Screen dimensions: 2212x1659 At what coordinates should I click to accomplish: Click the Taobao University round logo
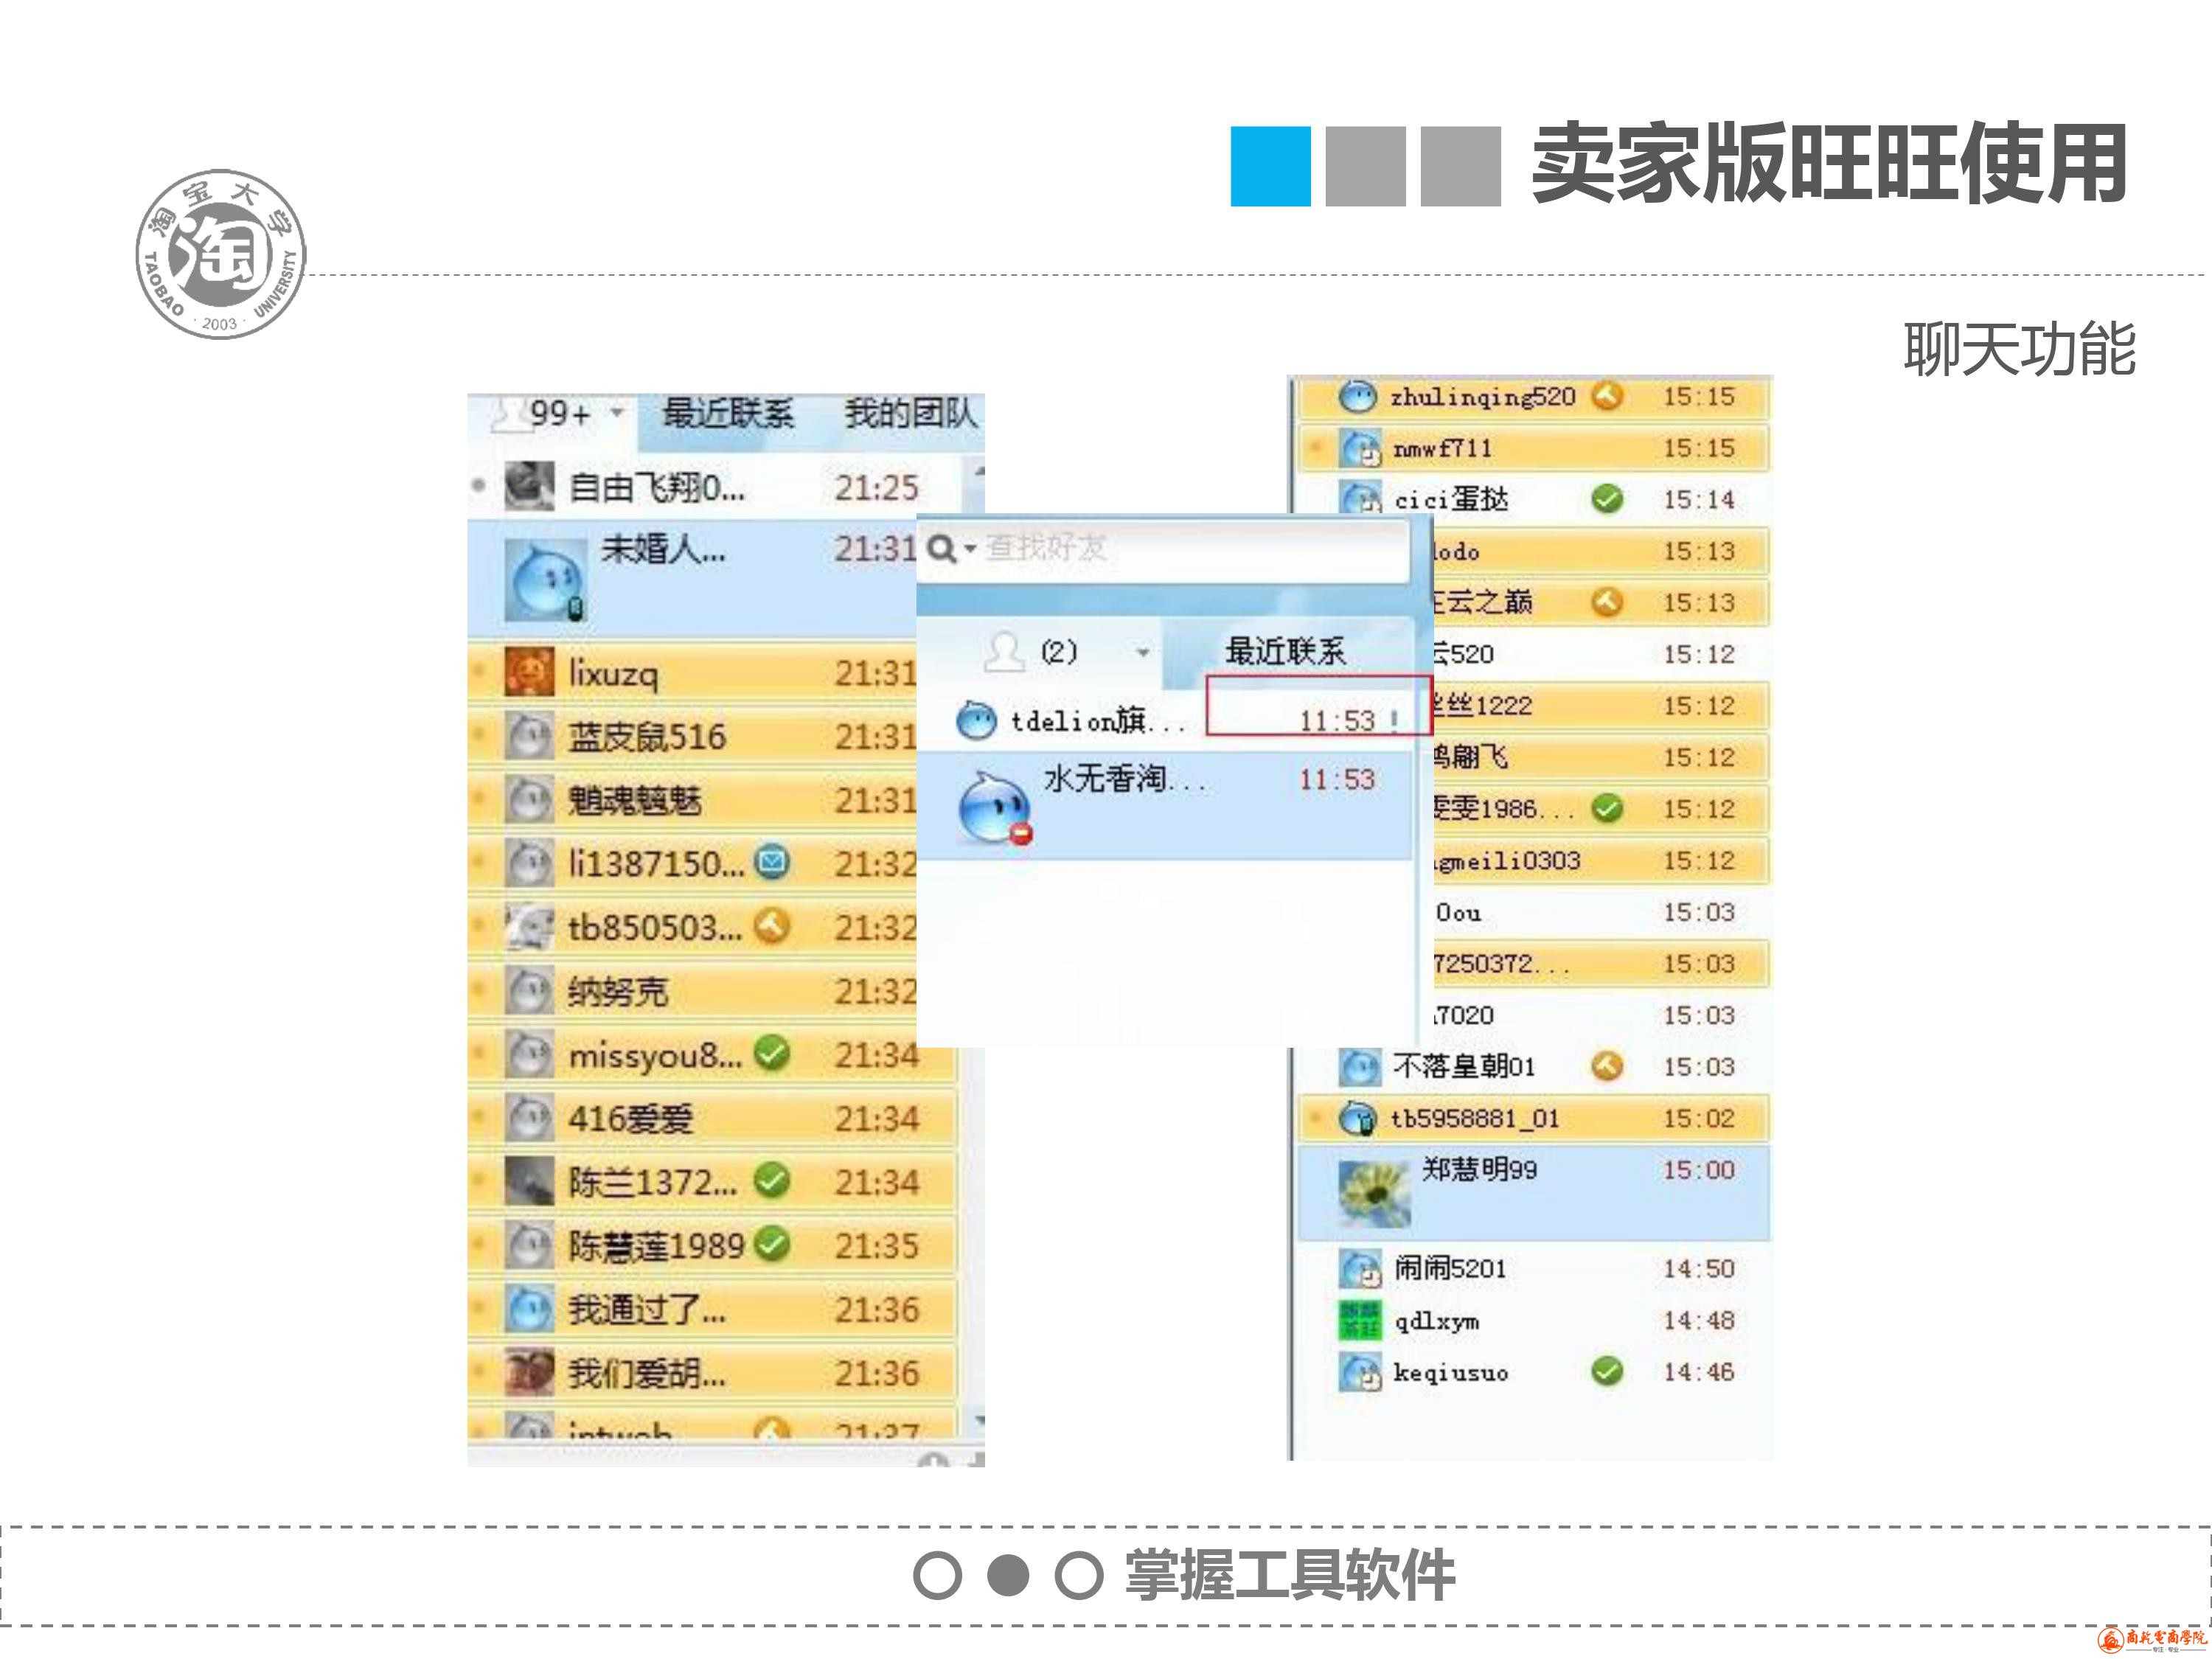tap(221, 254)
